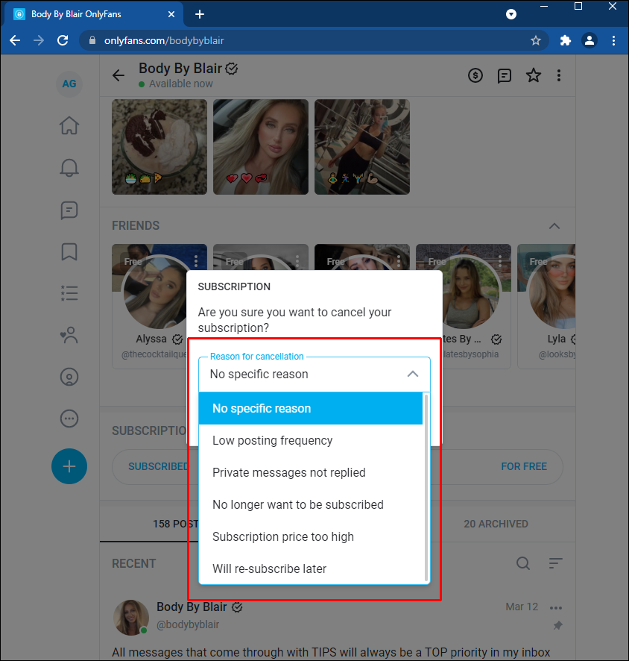Add Body By Blair to favorites star
The height and width of the screenshot is (661, 629).
pos(534,75)
